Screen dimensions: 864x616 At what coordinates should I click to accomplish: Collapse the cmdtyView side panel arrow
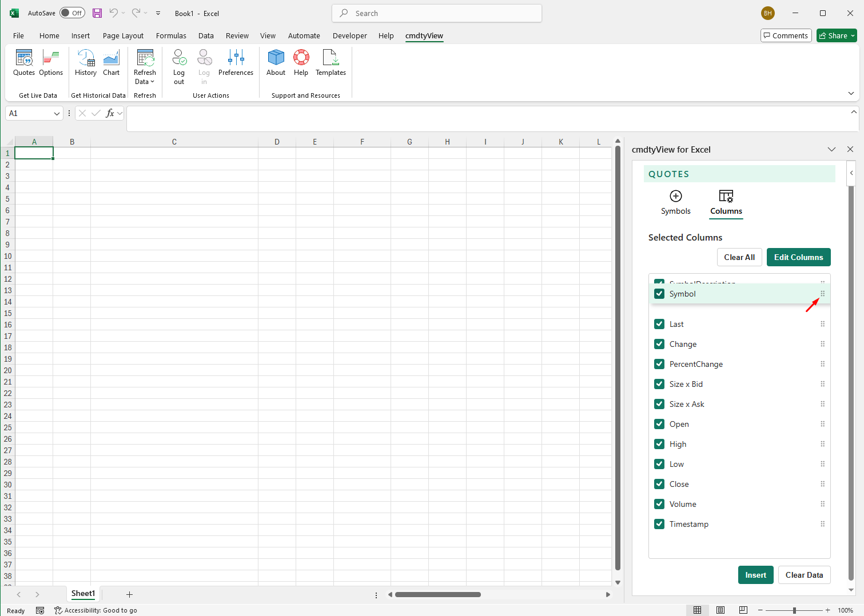(851, 173)
